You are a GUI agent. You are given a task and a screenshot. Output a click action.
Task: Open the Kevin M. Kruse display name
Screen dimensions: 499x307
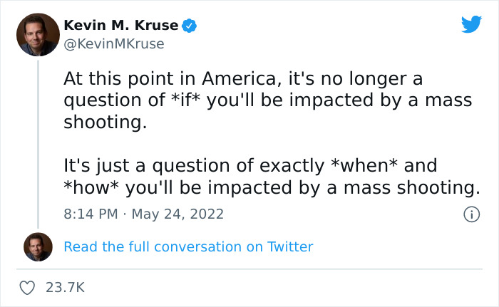121,26
